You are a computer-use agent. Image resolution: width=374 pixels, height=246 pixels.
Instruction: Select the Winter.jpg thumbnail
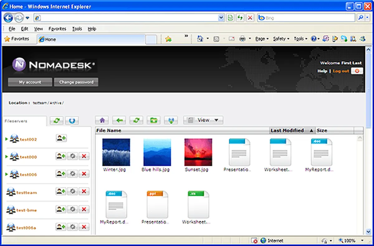point(116,152)
